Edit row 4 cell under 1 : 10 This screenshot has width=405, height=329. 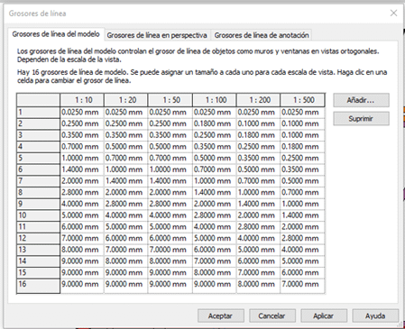point(82,147)
